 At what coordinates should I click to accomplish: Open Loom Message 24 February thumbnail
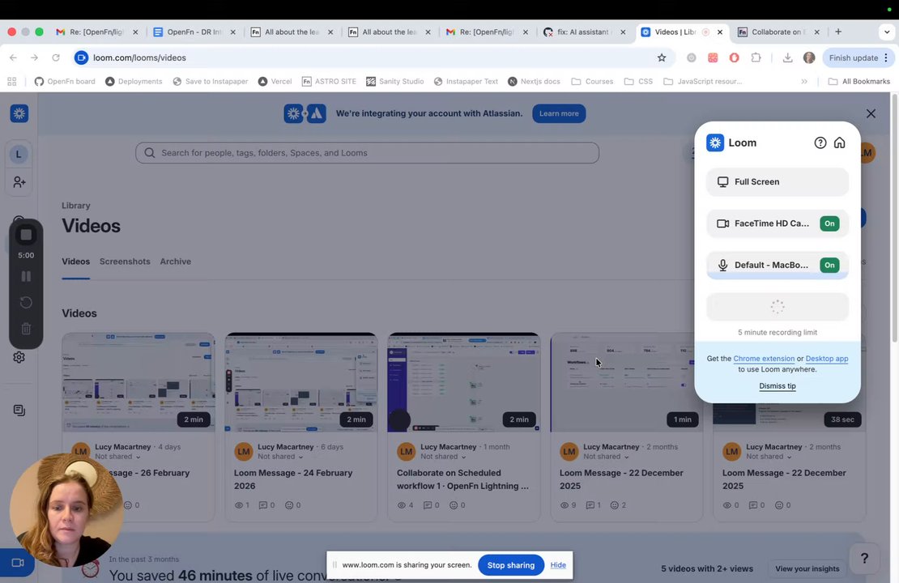click(301, 382)
